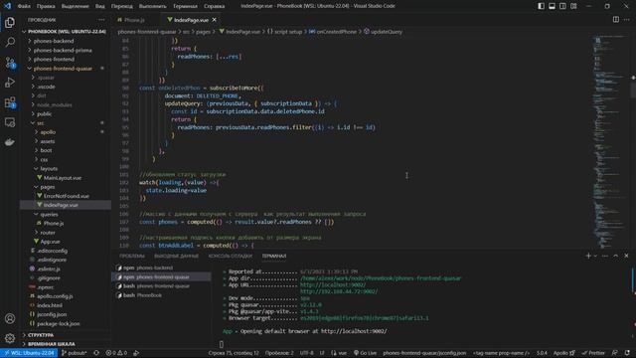Open the Вид menu

99,6
